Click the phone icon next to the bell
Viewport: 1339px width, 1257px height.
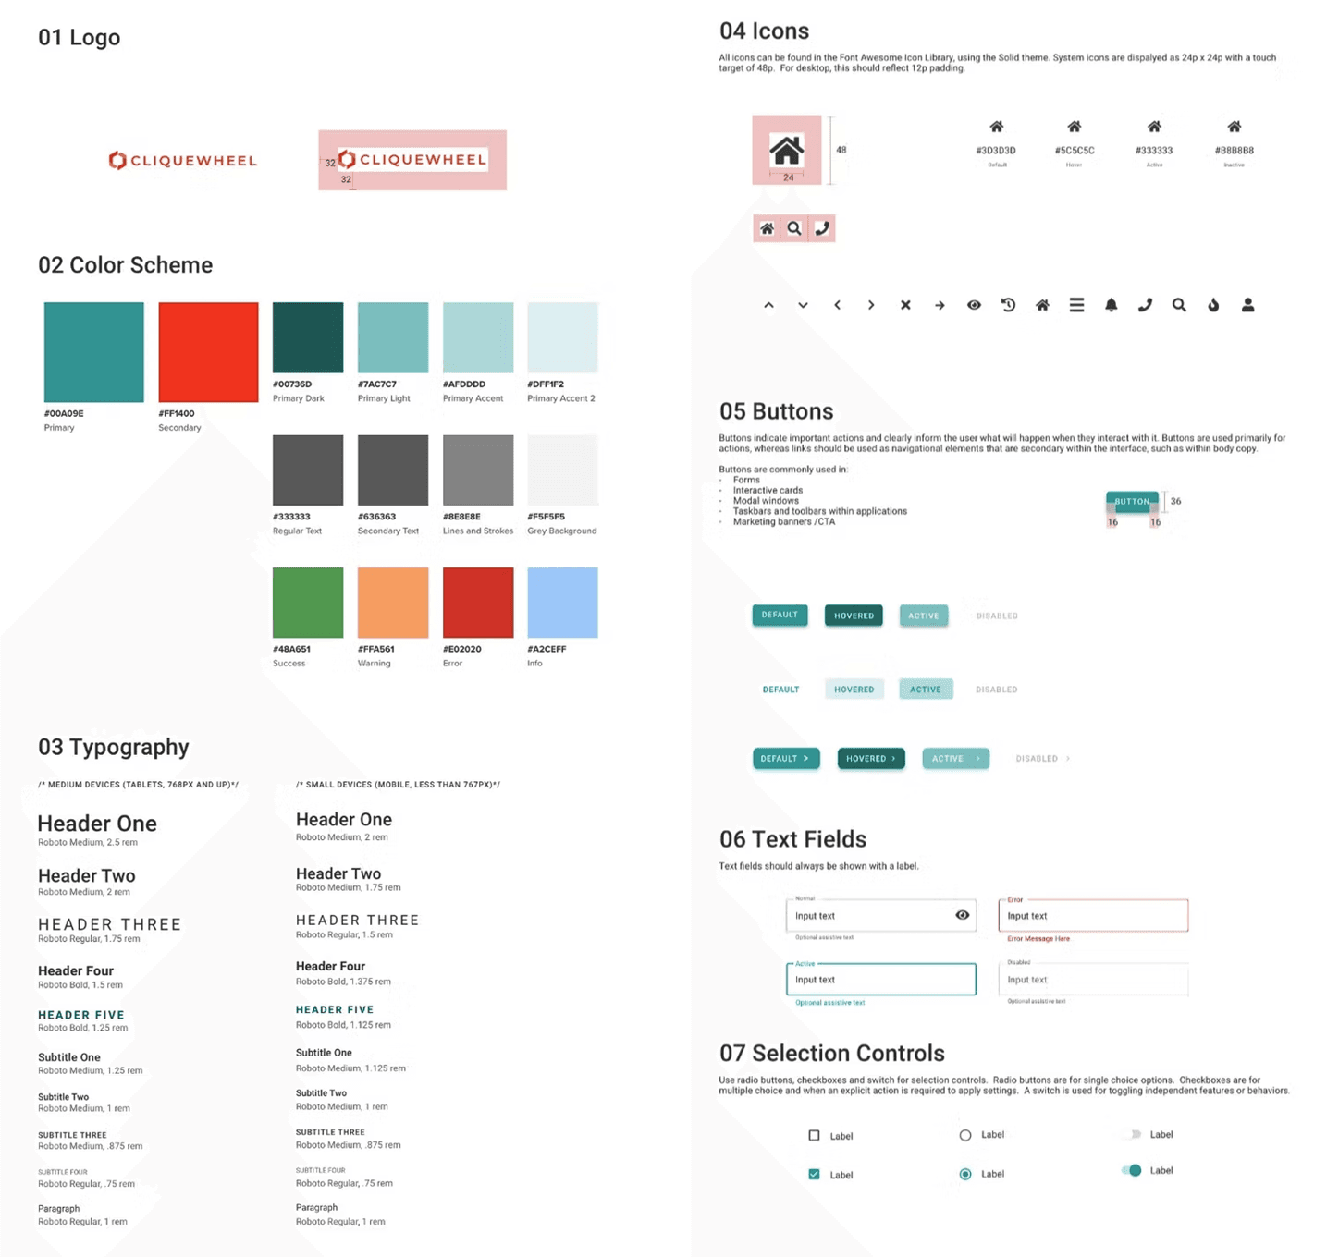click(x=1145, y=305)
